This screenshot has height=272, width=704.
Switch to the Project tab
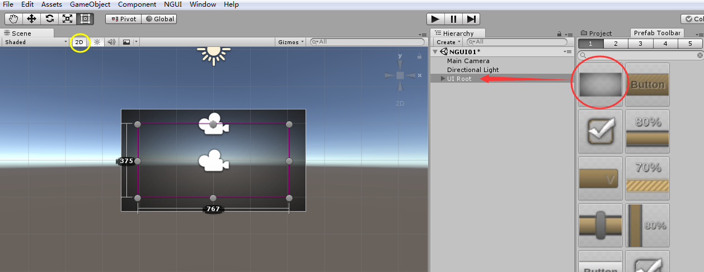click(597, 34)
